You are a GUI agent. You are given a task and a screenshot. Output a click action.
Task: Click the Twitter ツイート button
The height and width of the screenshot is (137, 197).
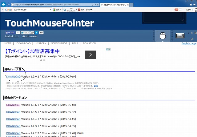25,33
